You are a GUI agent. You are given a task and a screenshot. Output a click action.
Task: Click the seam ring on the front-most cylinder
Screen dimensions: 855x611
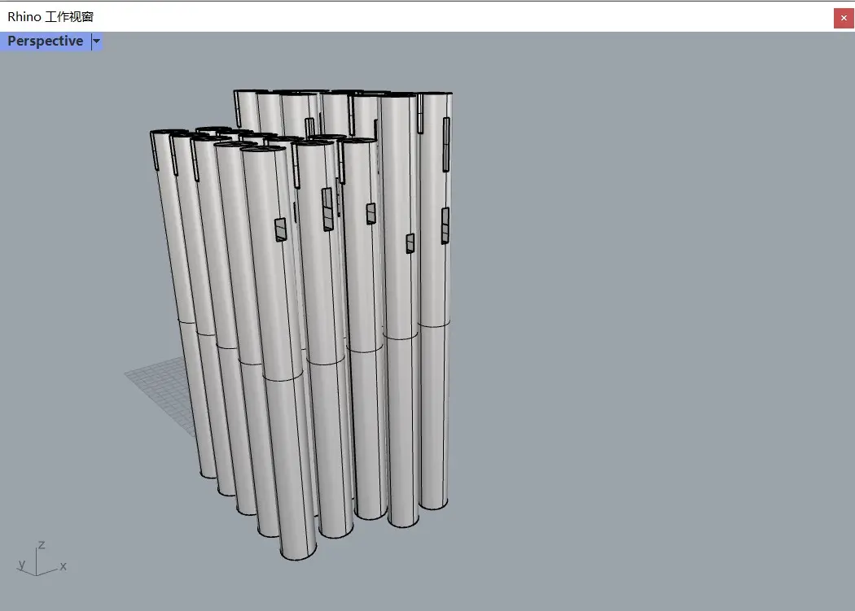(281, 380)
